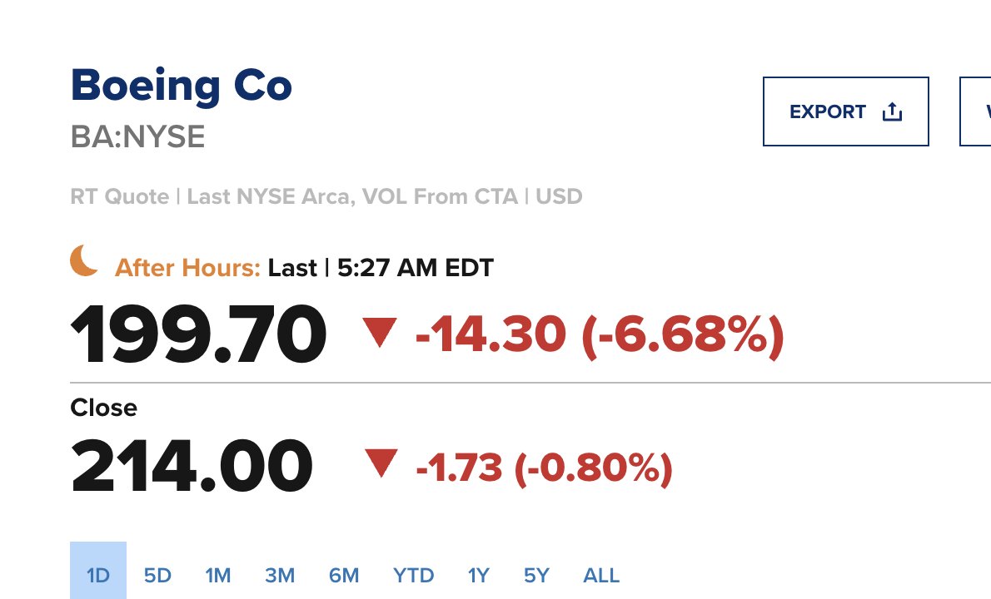Select the 3M time range
This screenshot has width=991, height=599.
coord(280,575)
